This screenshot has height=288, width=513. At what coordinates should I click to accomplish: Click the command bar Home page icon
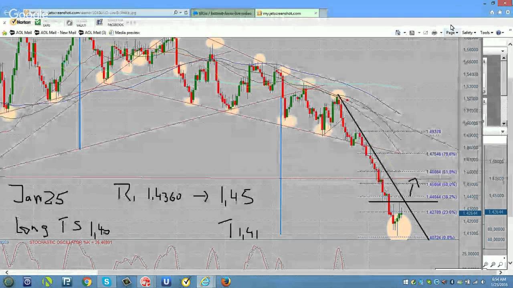point(398,32)
